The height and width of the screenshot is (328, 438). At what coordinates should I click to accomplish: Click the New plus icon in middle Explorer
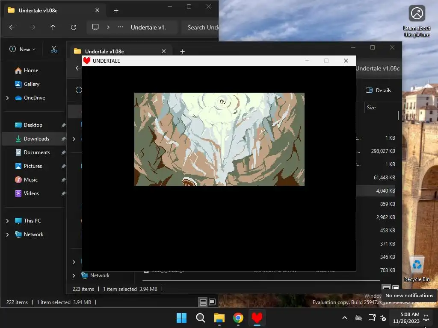[x=79, y=90]
